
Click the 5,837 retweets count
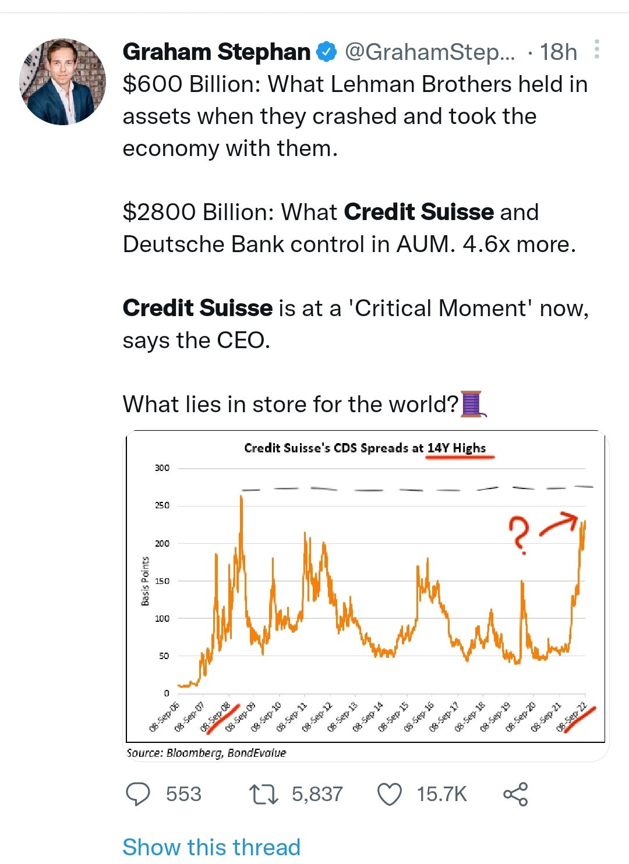click(317, 794)
